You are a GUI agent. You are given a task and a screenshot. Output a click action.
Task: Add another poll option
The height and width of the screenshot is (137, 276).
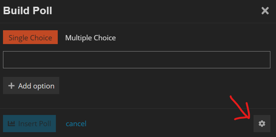pos(31,85)
